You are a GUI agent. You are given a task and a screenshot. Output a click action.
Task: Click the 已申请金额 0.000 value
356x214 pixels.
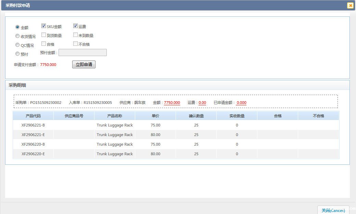pos(241,103)
